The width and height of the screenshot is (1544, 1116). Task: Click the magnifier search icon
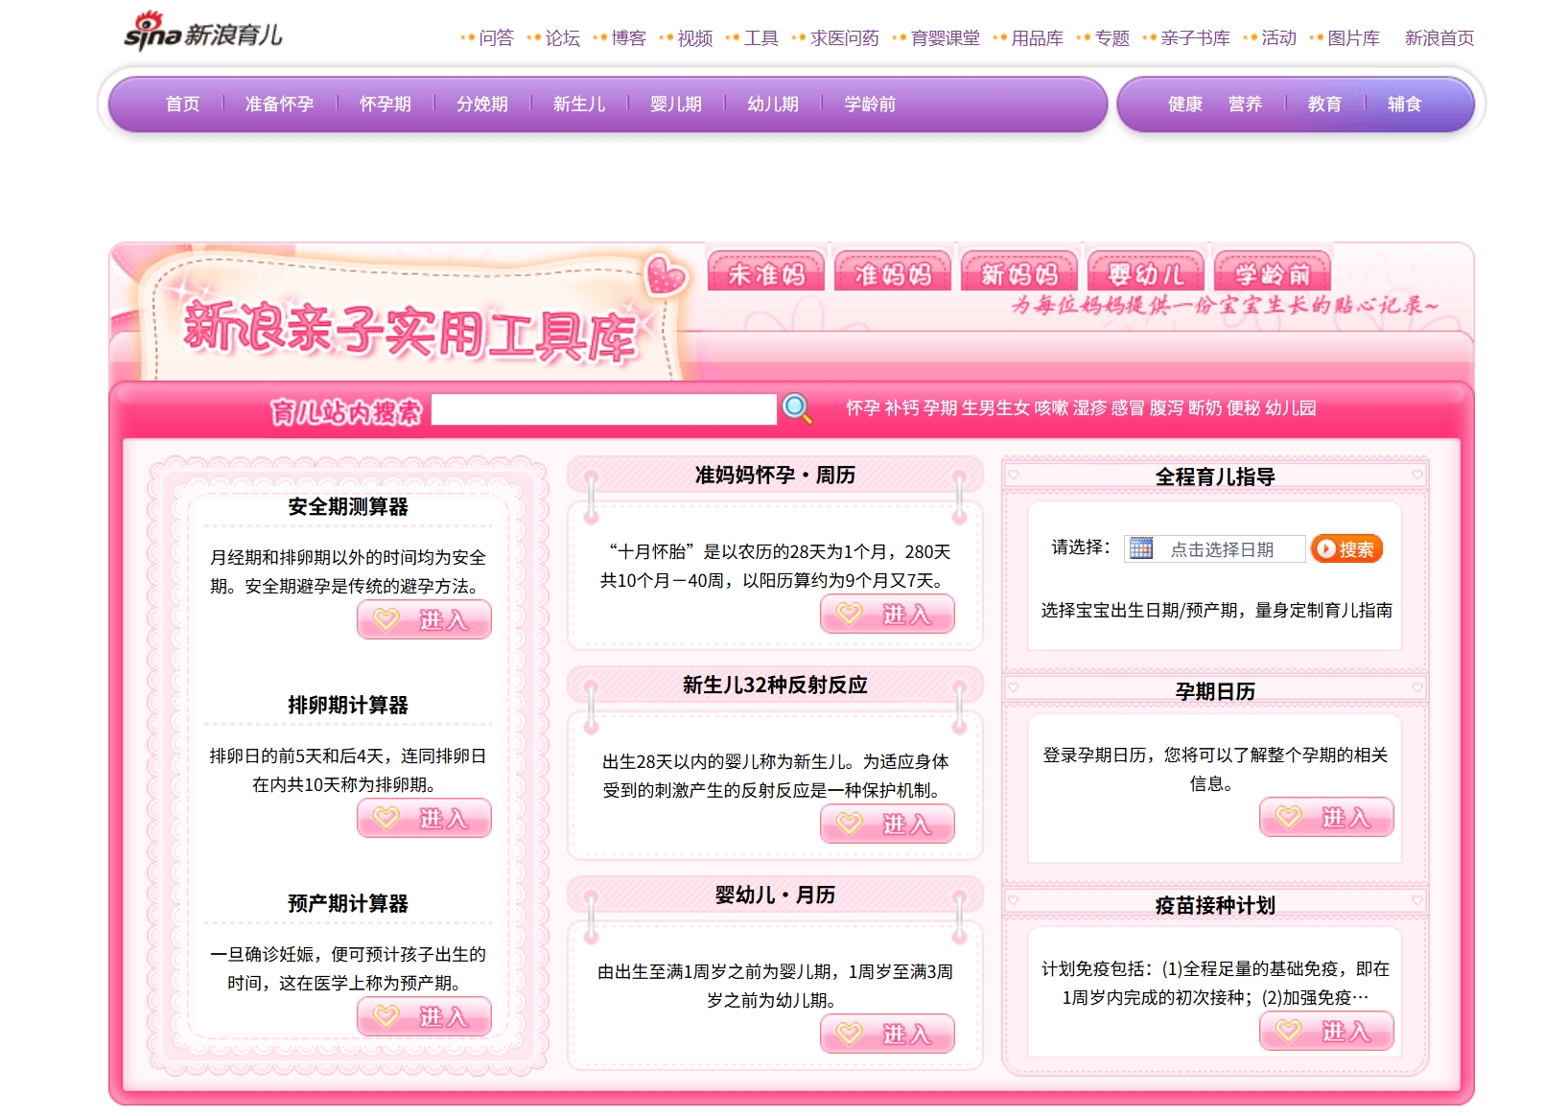pos(797,408)
